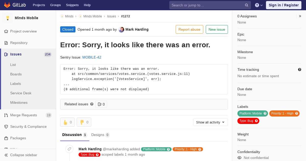This screenshot has width=306, height=161.
Task: Click Minds Mobile breadcrumb link
Action: click(x=93, y=16)
